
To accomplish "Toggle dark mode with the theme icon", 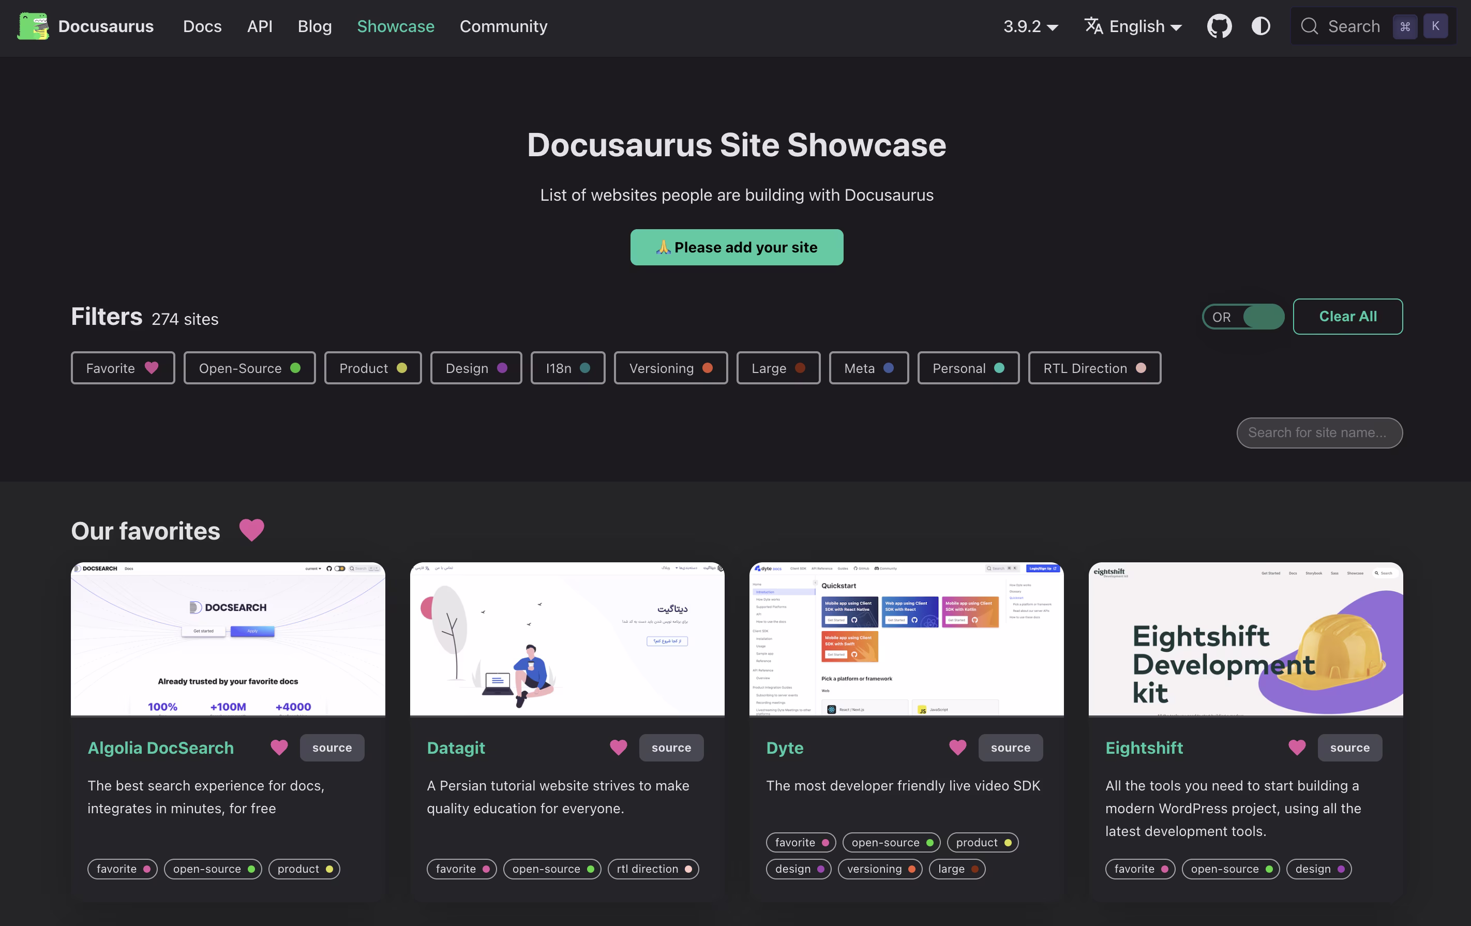I will (1260, 26).
